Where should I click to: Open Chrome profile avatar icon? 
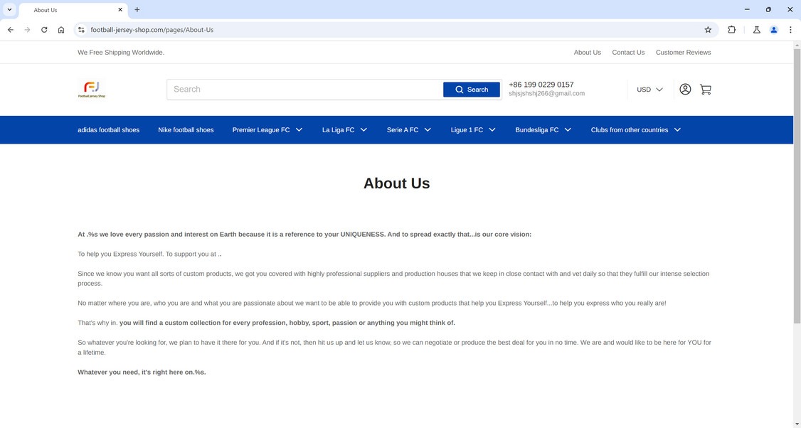click(773, 30)
